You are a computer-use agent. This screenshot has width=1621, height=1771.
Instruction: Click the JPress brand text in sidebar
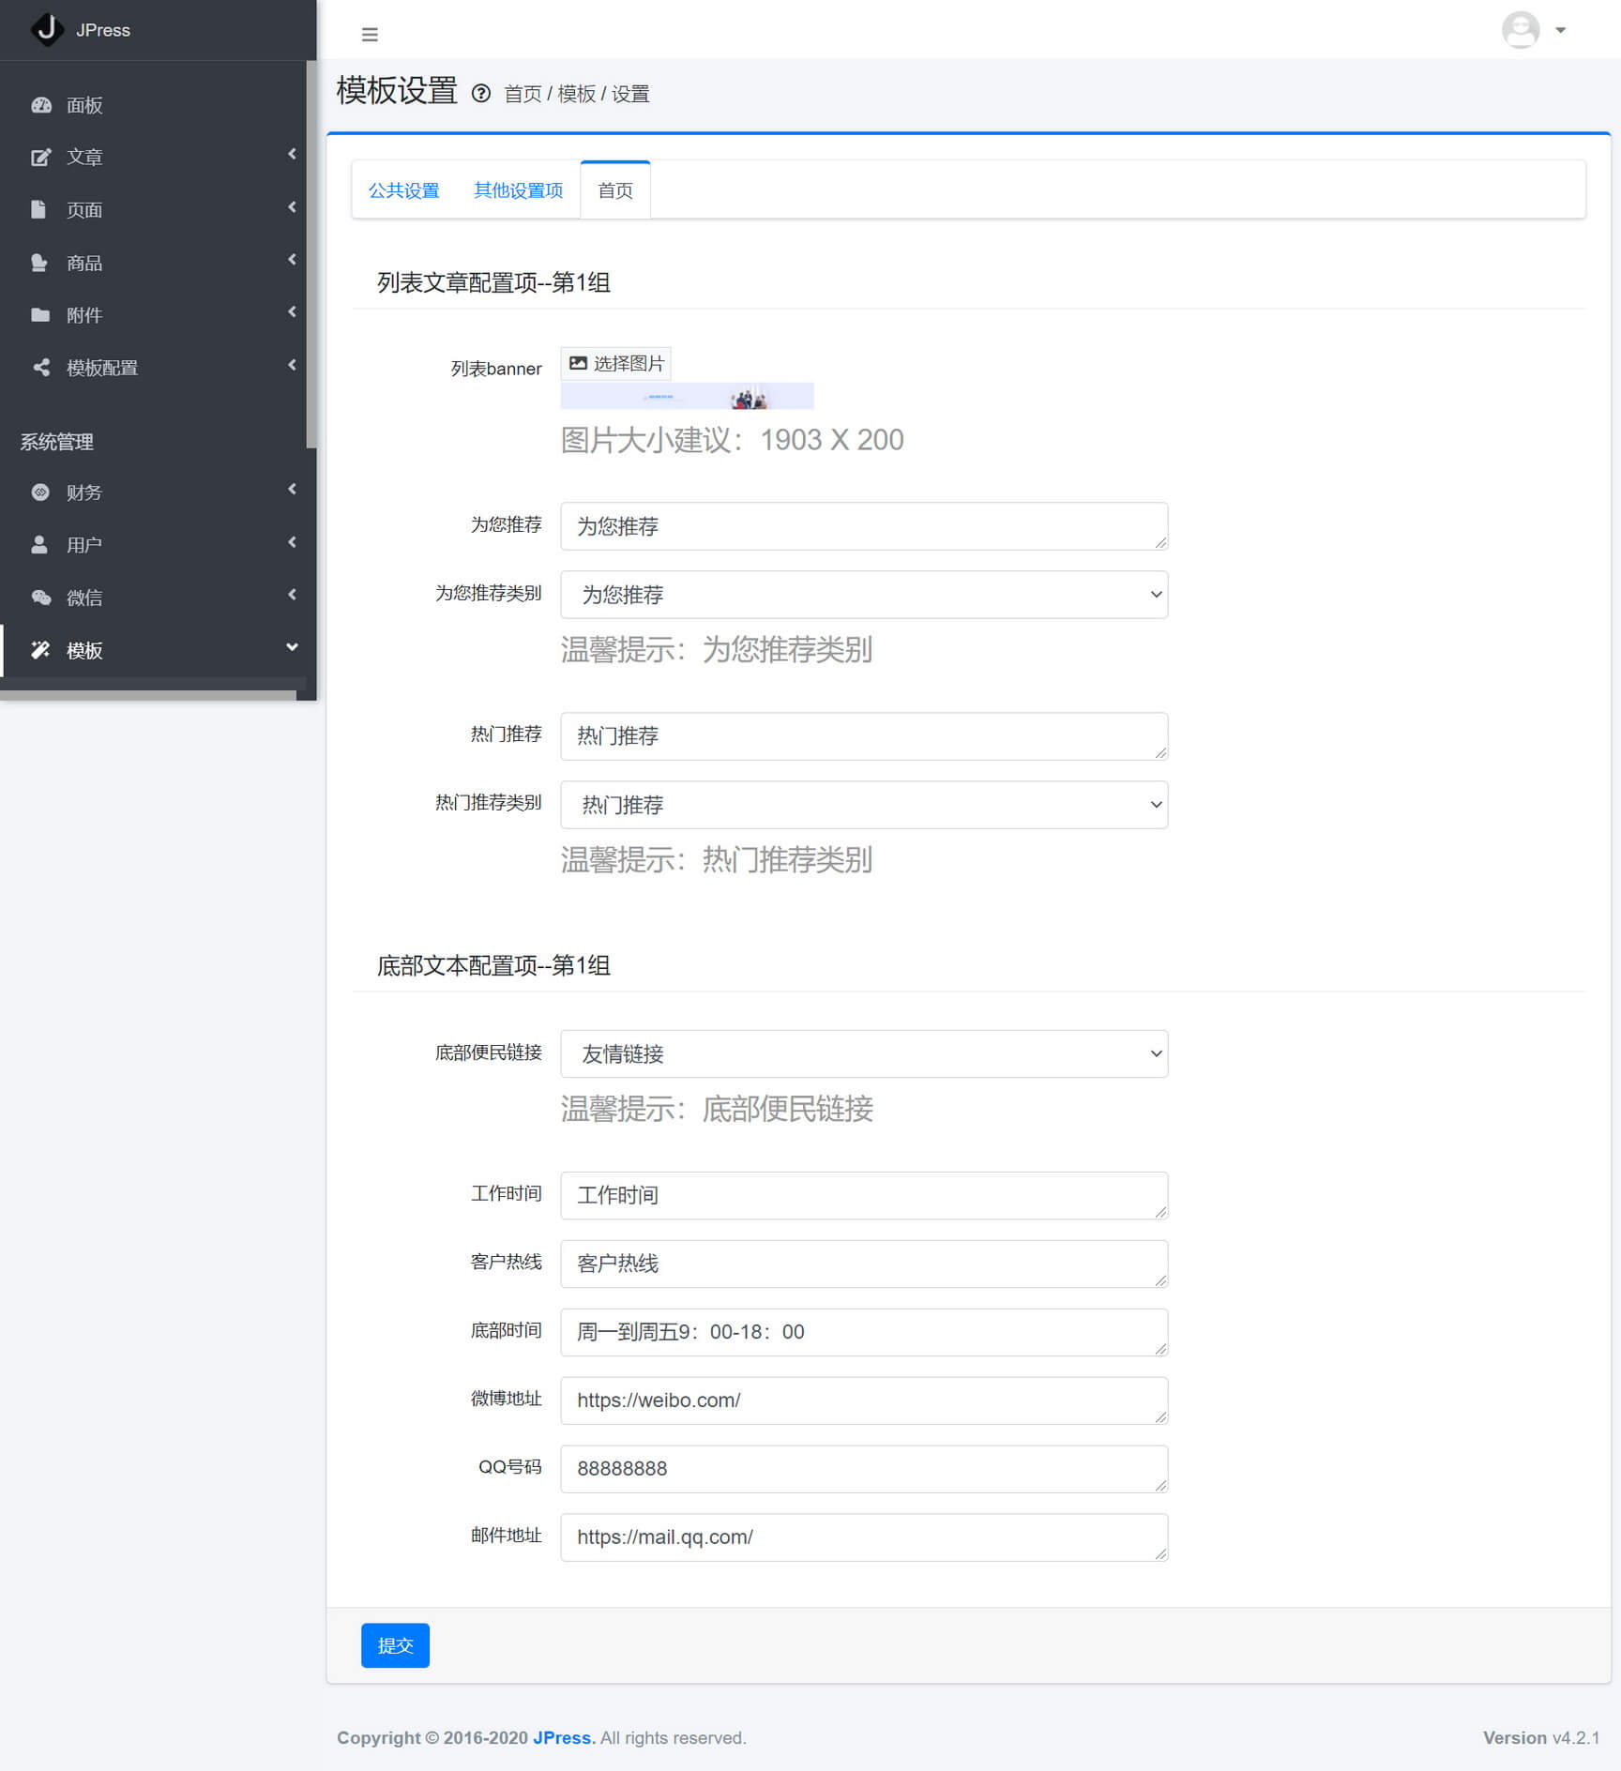click(103, 30)
